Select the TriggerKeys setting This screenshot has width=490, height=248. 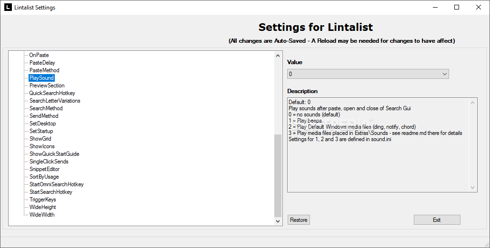tap(42, 200)
